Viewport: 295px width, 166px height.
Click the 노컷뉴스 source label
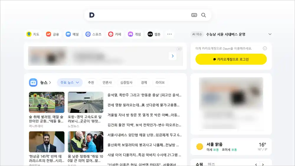73,126
